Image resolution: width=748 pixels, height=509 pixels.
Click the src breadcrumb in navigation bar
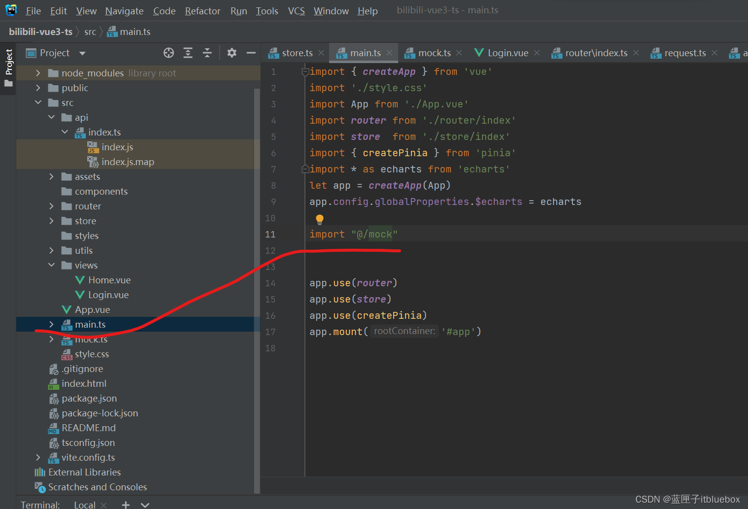[90, 32]
